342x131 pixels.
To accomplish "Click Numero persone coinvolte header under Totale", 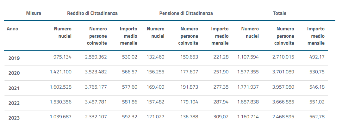I will pyautogui.click(x=284, y=36).
